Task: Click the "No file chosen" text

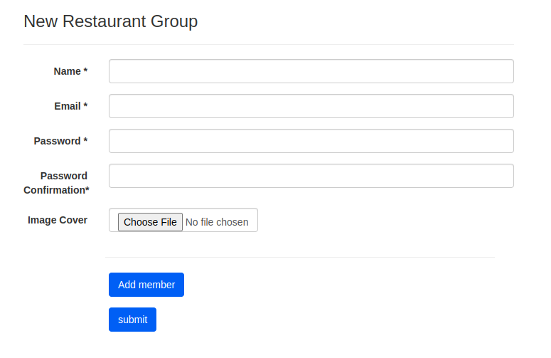Action: click(217, 222)
